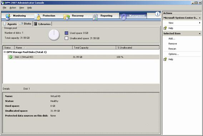Click the help icon under Microsoft System Center
The width and height of the screenshot is (203, 136).
[x=165, y=28]
